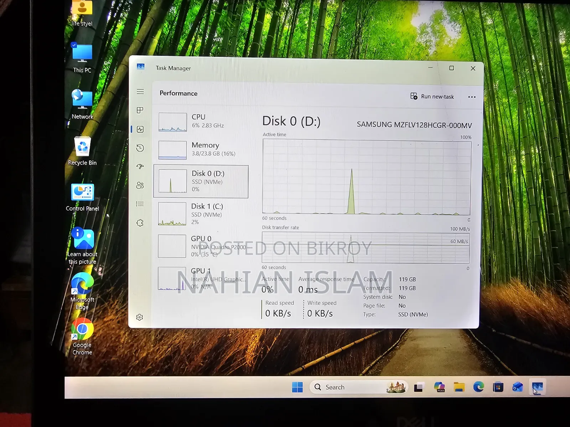Open the Task Manager hamburger navigation menu
Screen dimensions: 570x427
pos(140,92)
